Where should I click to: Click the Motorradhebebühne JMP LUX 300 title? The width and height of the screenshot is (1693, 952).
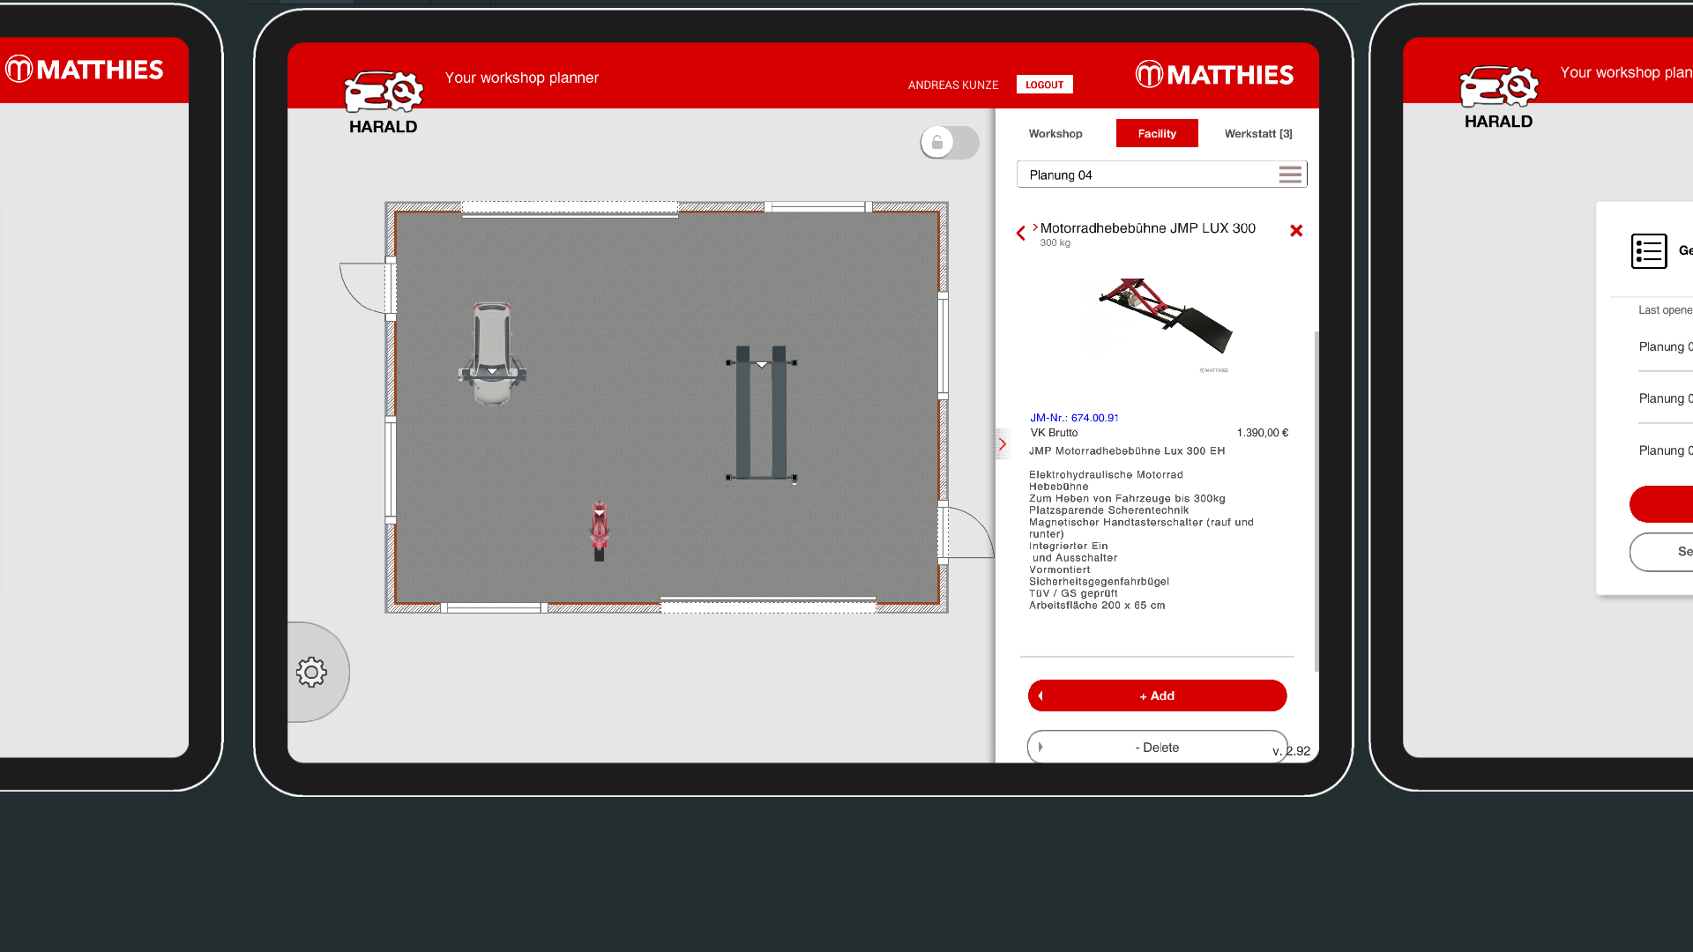point(1148,228)
